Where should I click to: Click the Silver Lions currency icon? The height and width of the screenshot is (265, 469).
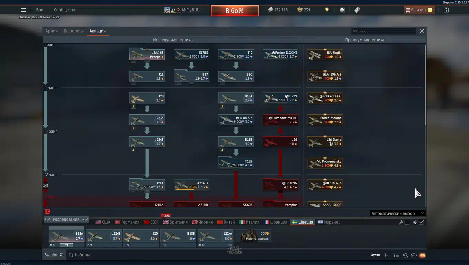[x=270, y=10]
